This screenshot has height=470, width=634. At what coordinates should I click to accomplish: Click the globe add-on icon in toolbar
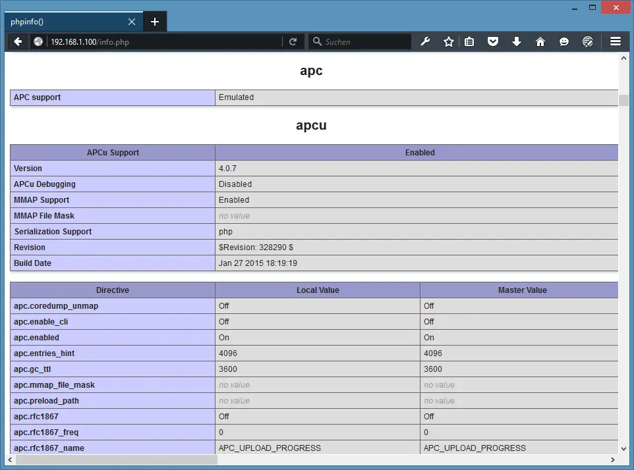point(587,41)
